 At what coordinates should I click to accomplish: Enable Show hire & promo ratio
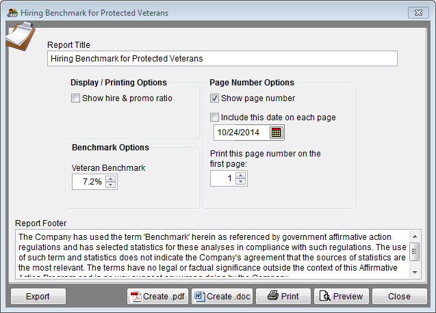[x=75, y=98]
